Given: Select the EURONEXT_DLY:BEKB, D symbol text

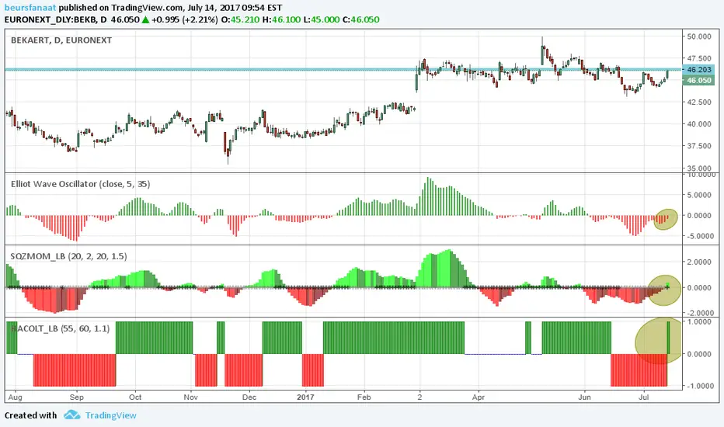Looking at the screenshot, I should 56,20.
